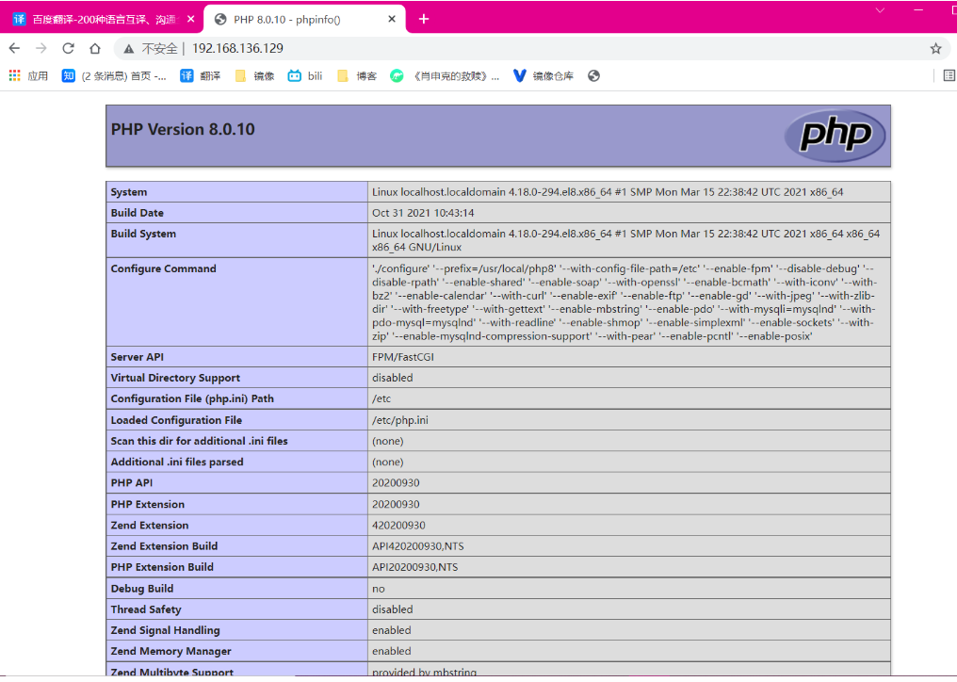The width and height of the screenshot is (957, 682).
Task: Open the browser home page
Action: (94, 48)
